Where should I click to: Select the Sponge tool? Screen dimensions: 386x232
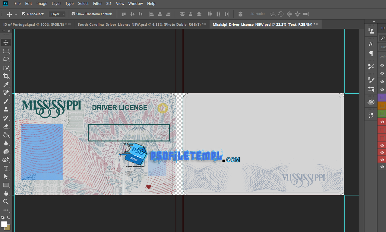(x=6, y=152)
